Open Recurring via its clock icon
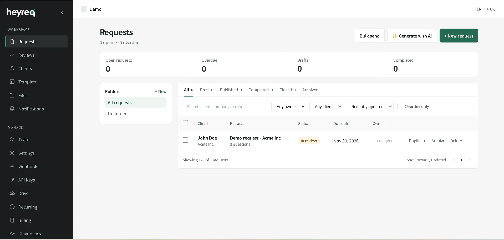The width and height of the screenshot is (504, 240). 12,207
